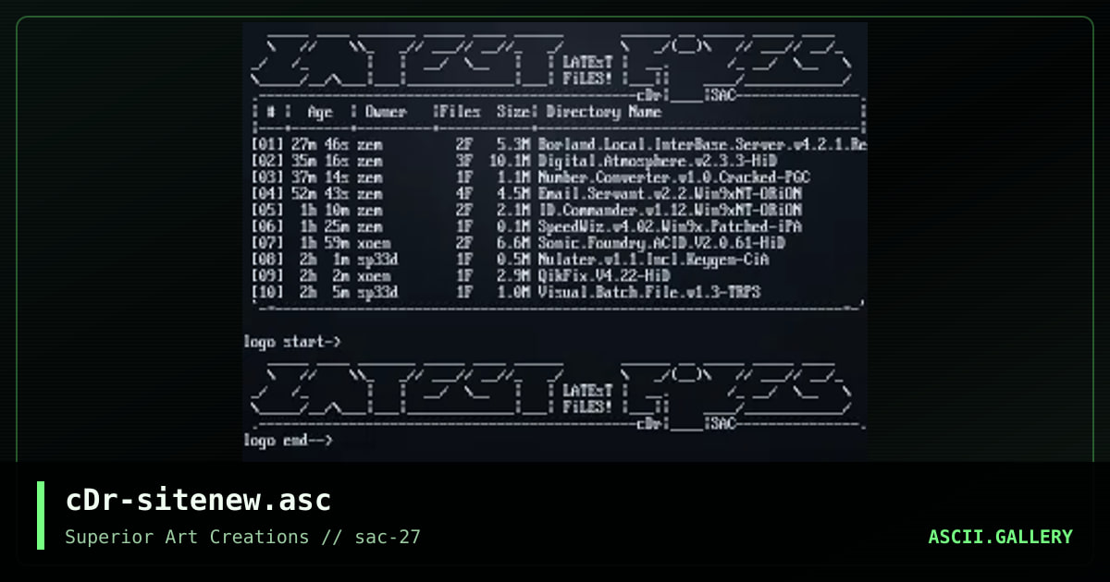Click the 'logo start->' label

[x=292, y=342]
